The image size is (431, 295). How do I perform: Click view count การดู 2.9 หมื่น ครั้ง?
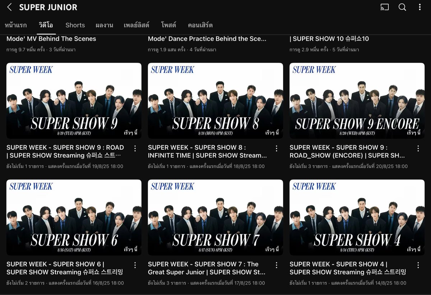click(x=309, y=50)
